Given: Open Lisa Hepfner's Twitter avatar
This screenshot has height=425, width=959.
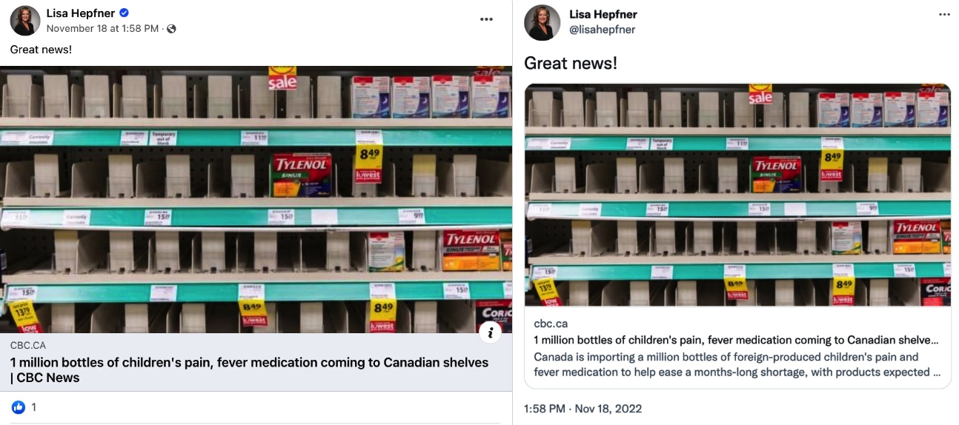Looking at the screenshot, I should (542, 22).
